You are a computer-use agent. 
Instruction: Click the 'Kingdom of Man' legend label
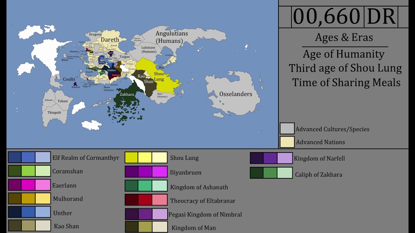tap(194, 228)
